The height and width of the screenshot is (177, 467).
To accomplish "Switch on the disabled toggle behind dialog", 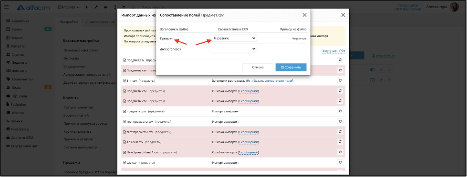I will click(373, 80).
